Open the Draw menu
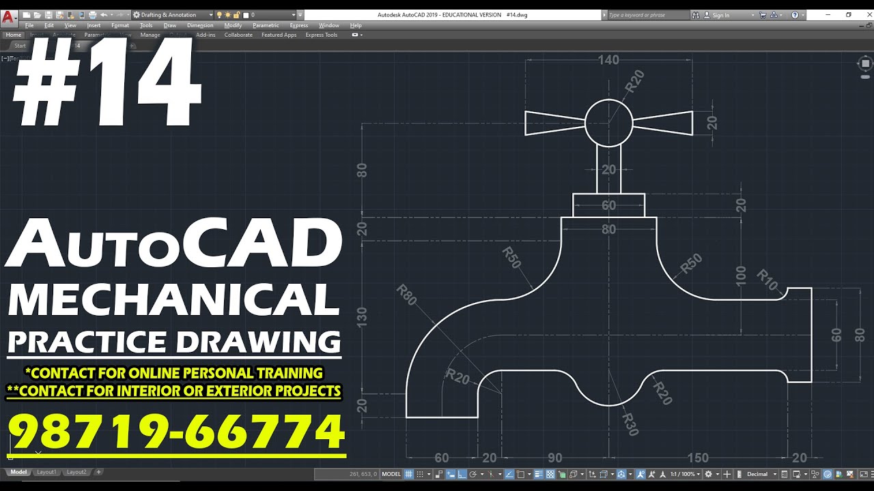The image size is (874, 491). (170, 25)
